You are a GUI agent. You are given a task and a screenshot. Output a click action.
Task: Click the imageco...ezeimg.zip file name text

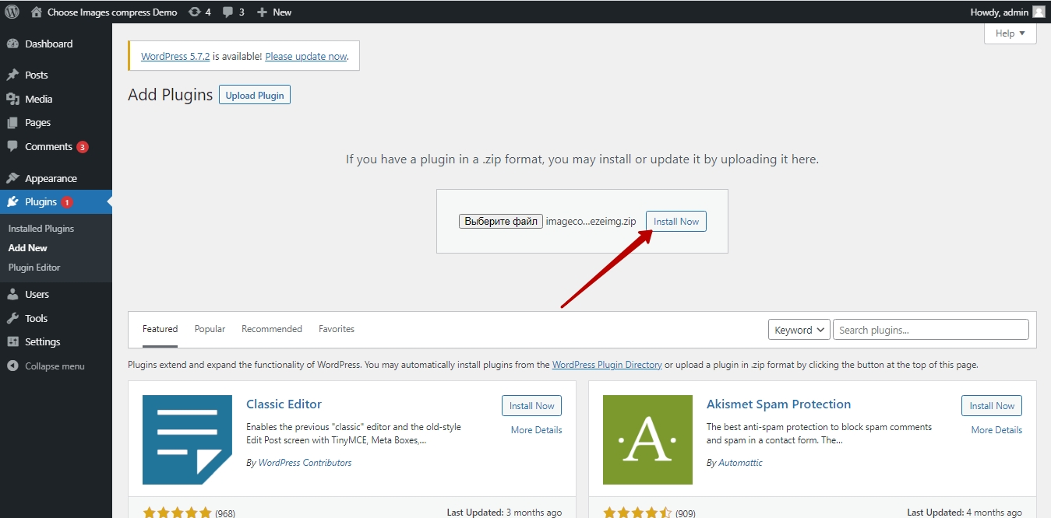coord(591,222)
